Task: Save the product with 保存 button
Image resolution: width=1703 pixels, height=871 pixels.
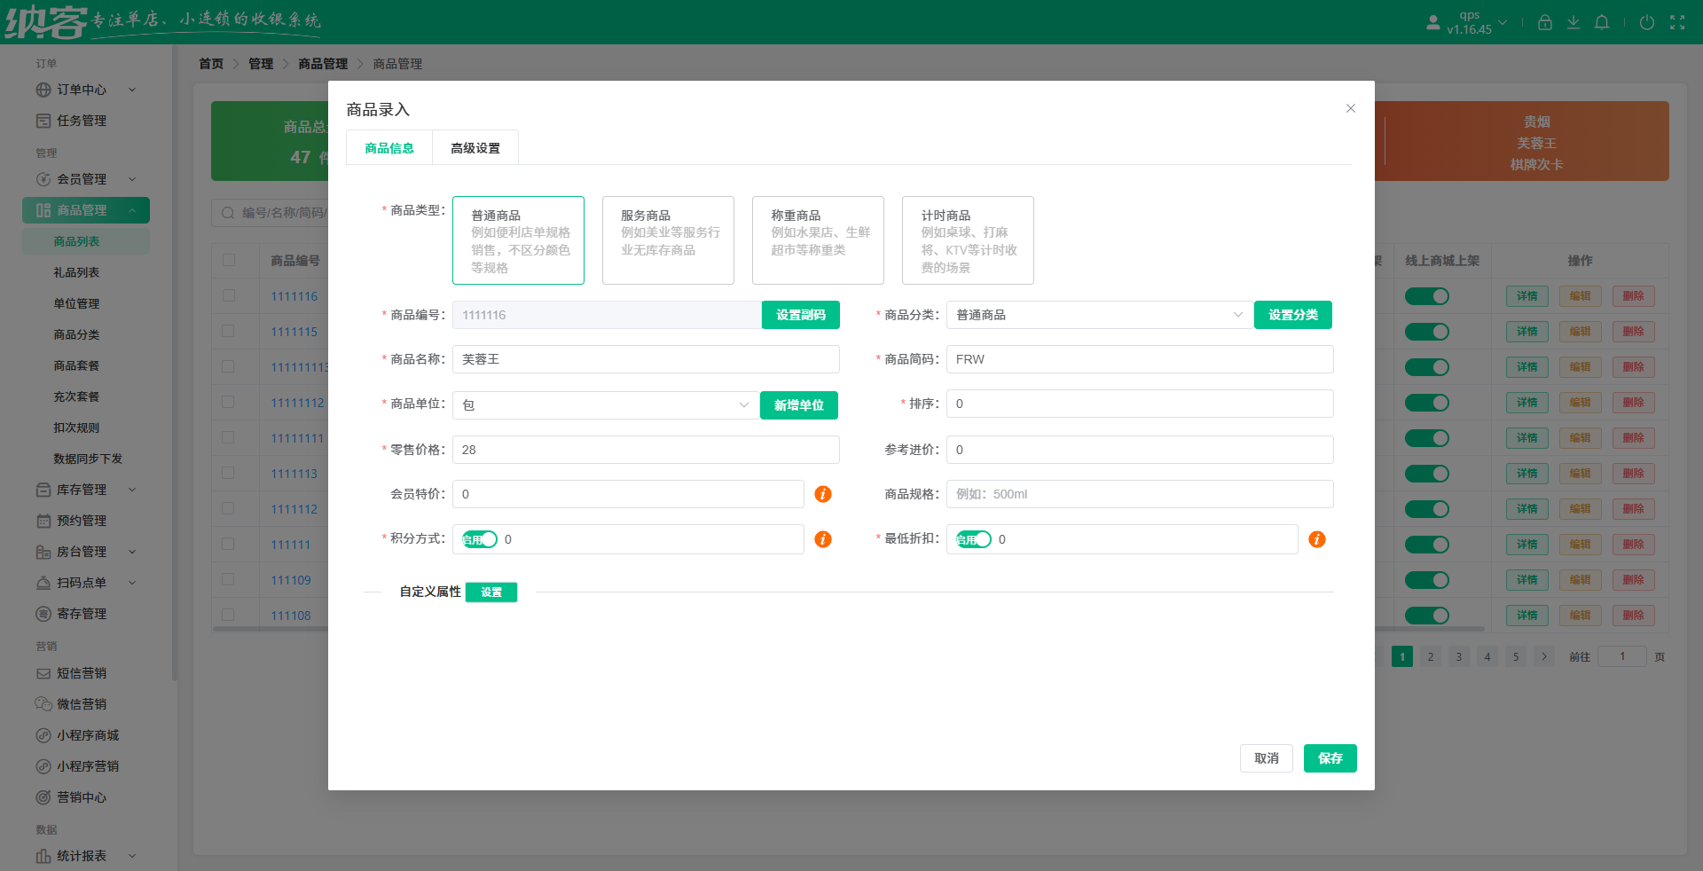Action: click(x=1330, y=758)
